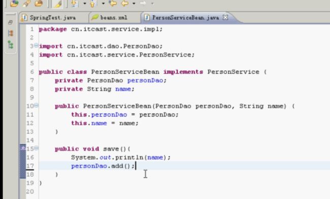This screenshot has width=330, height=199.
Task: Open the Forward history dropdown arrow
Action: [152, 4]
